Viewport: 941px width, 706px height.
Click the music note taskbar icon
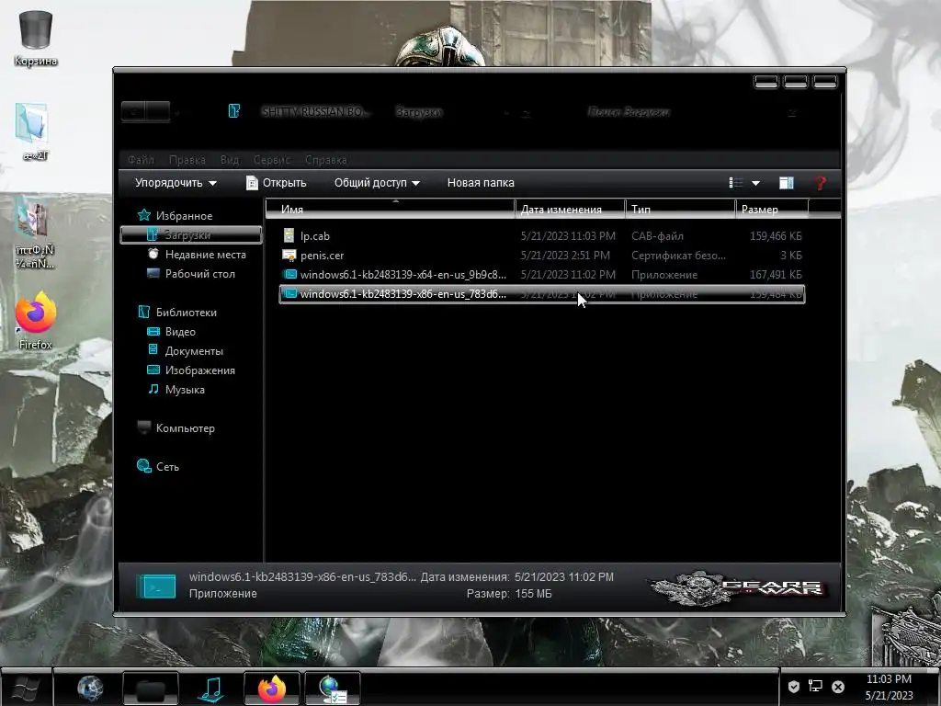coord(210,688)
